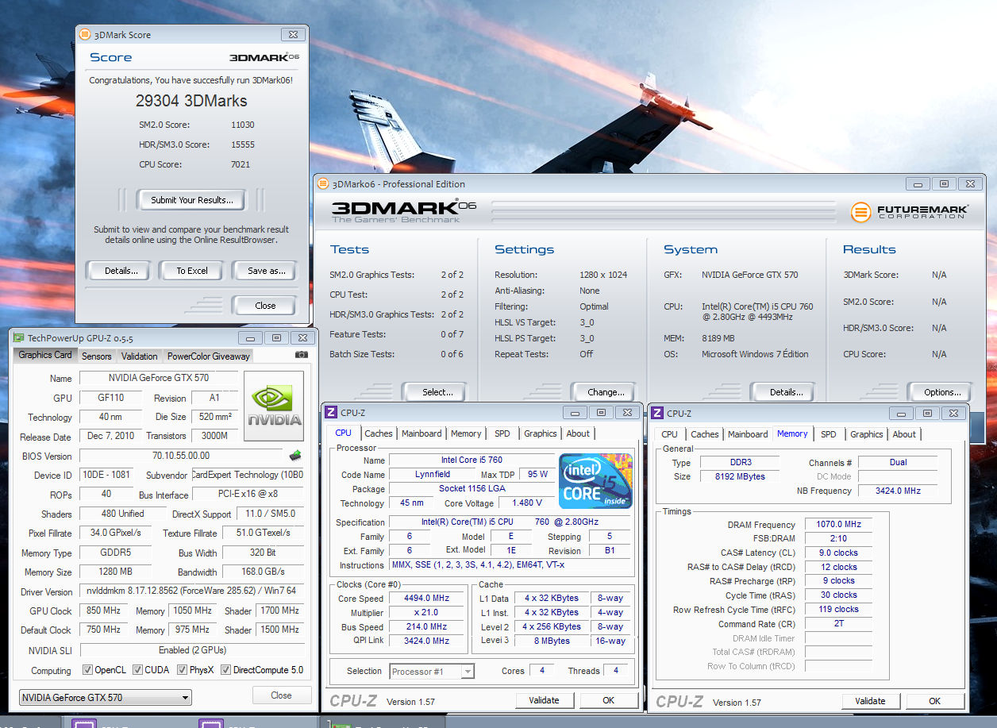Screen dimensions: 997x728
Task: Click the Driver Version field in GPU-Z
Action: tap(191, 591)
